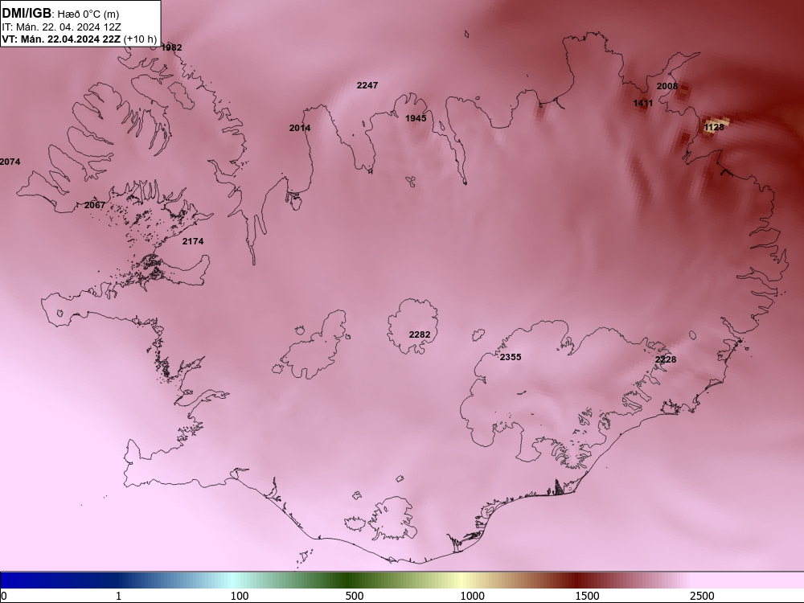
Task: Click the 500 mark on the color bar
Action: click(355, 596)
